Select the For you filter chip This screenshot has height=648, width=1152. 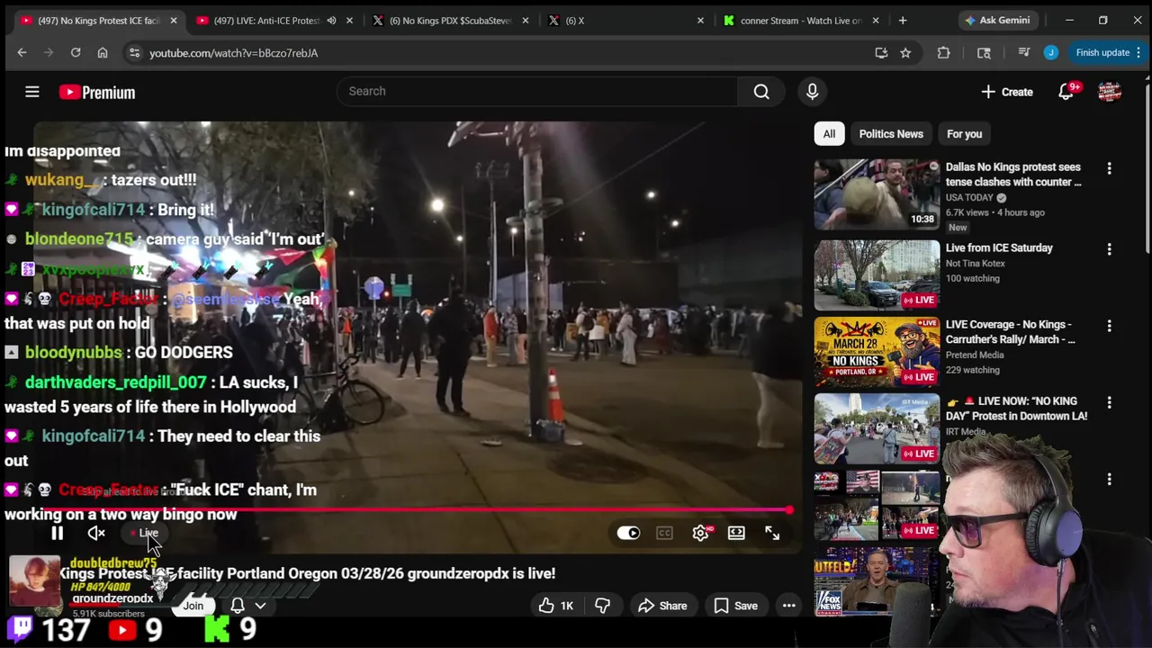(964, 134)
